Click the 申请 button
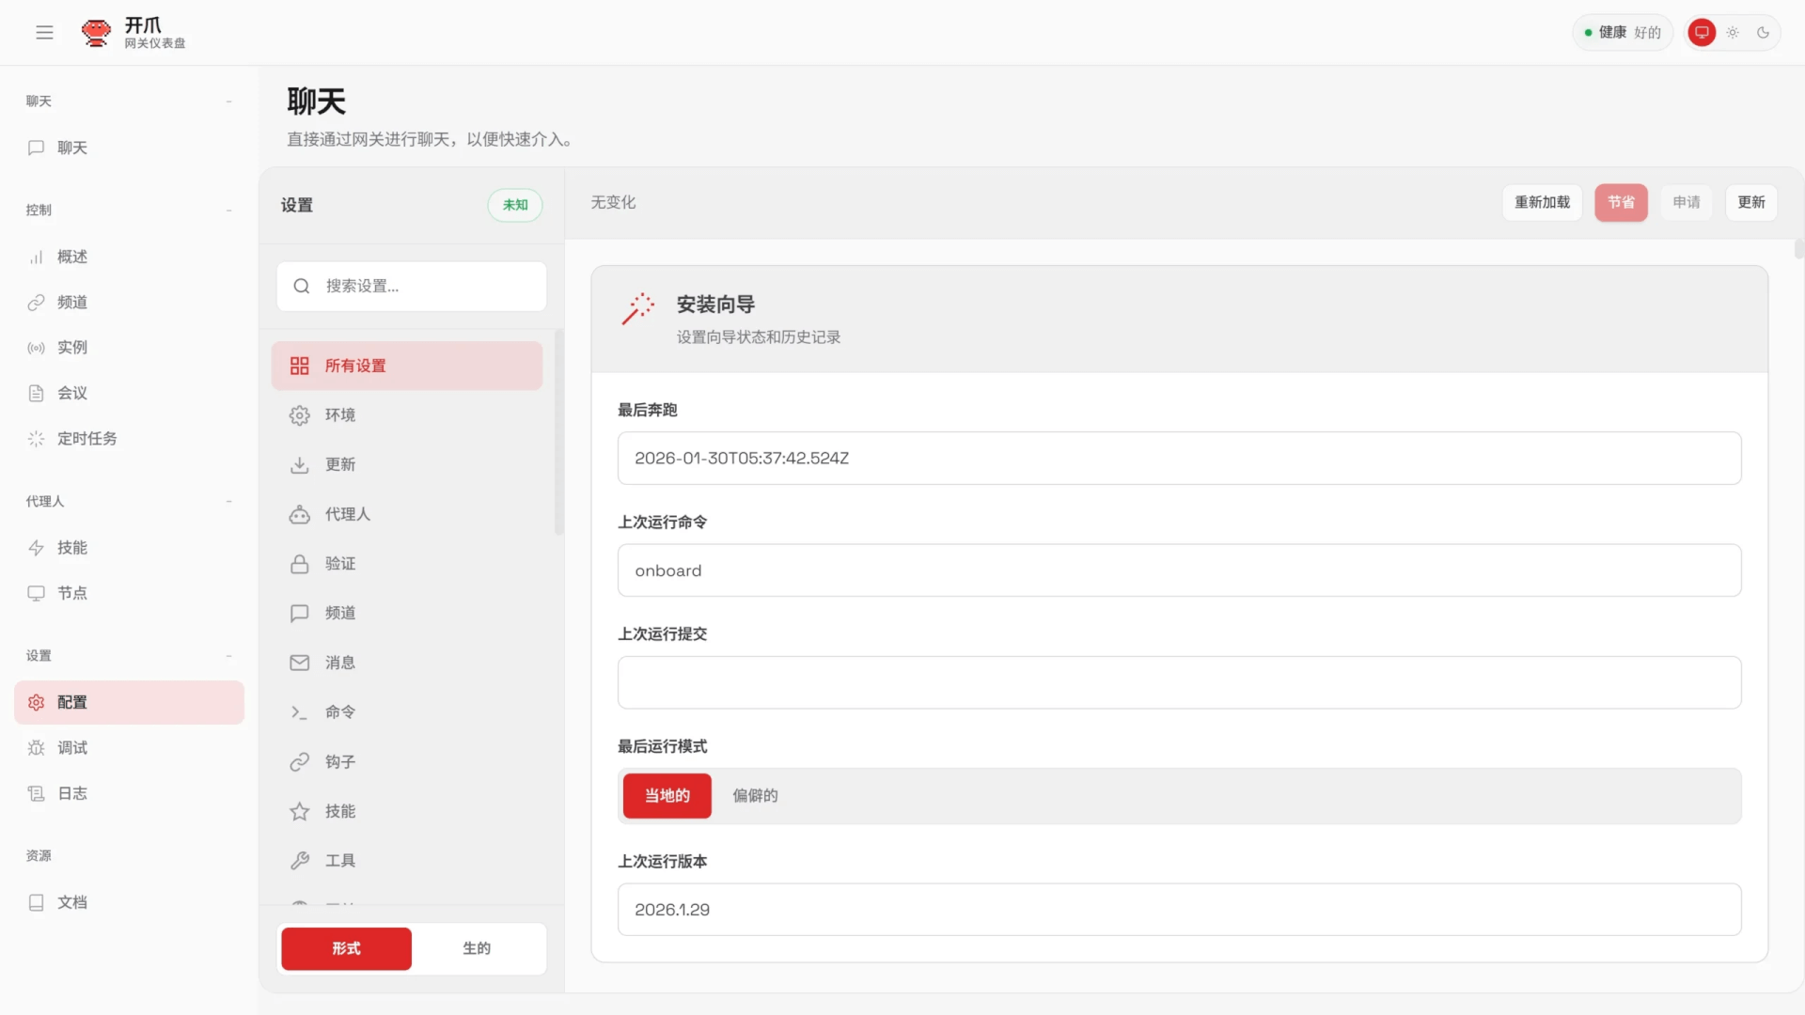This screenshot has height=1015, width=1805. tap(1686, 202)
